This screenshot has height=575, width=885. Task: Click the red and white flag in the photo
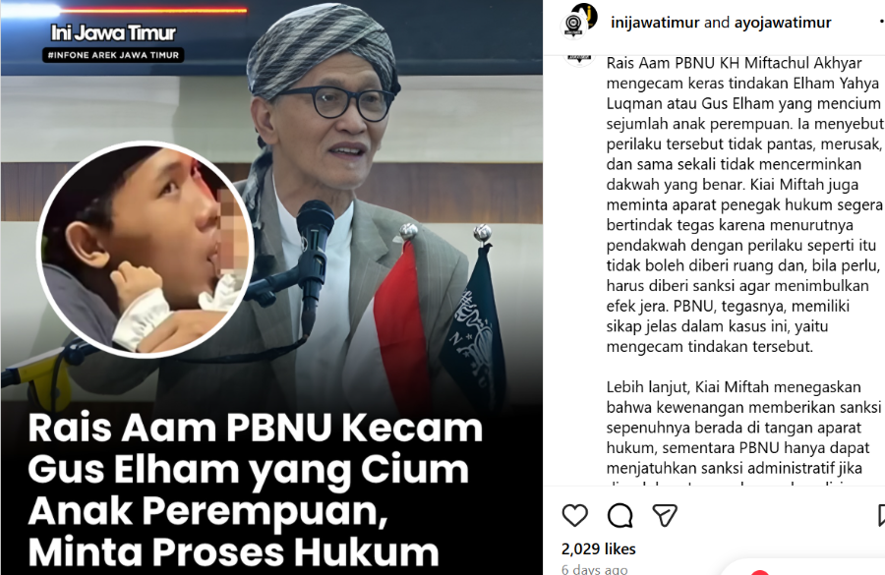[x=402, y=321]
